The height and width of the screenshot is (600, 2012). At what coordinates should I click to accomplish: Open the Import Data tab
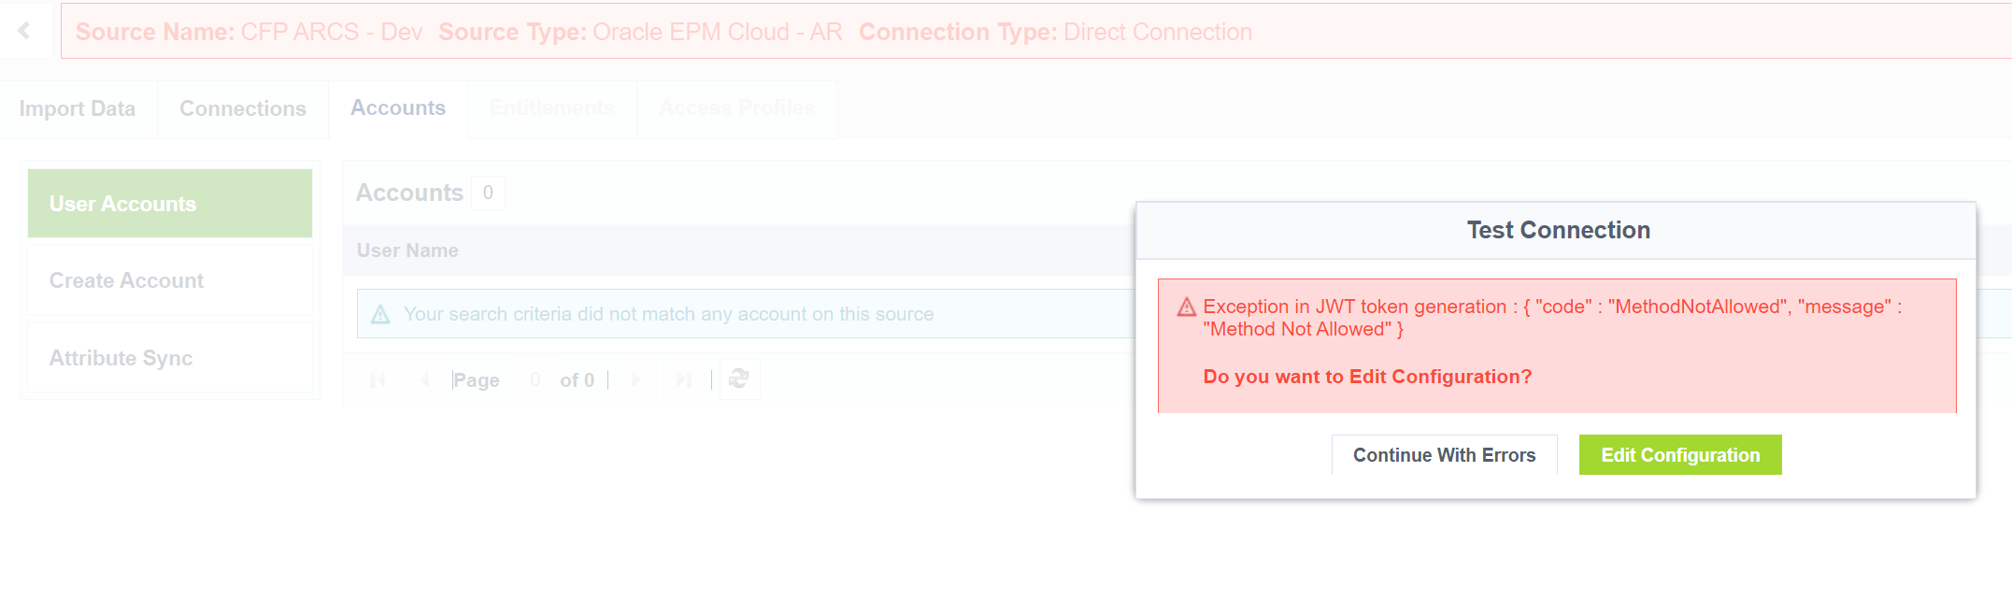[x=78, y=109]
